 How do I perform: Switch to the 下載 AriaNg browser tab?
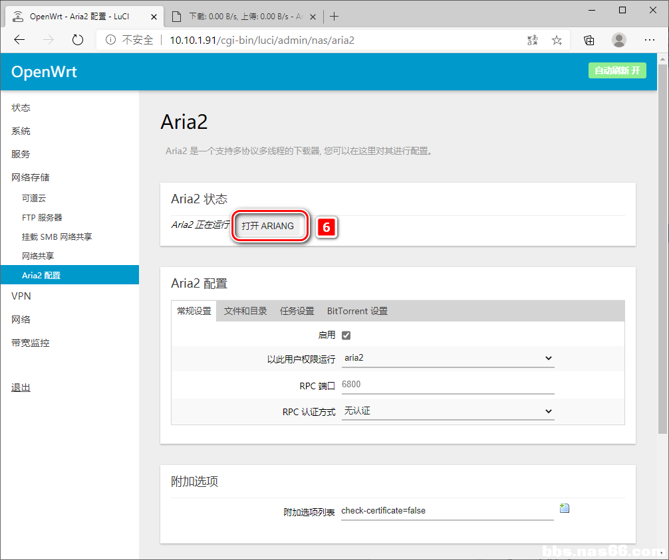(x=243, y=17)
